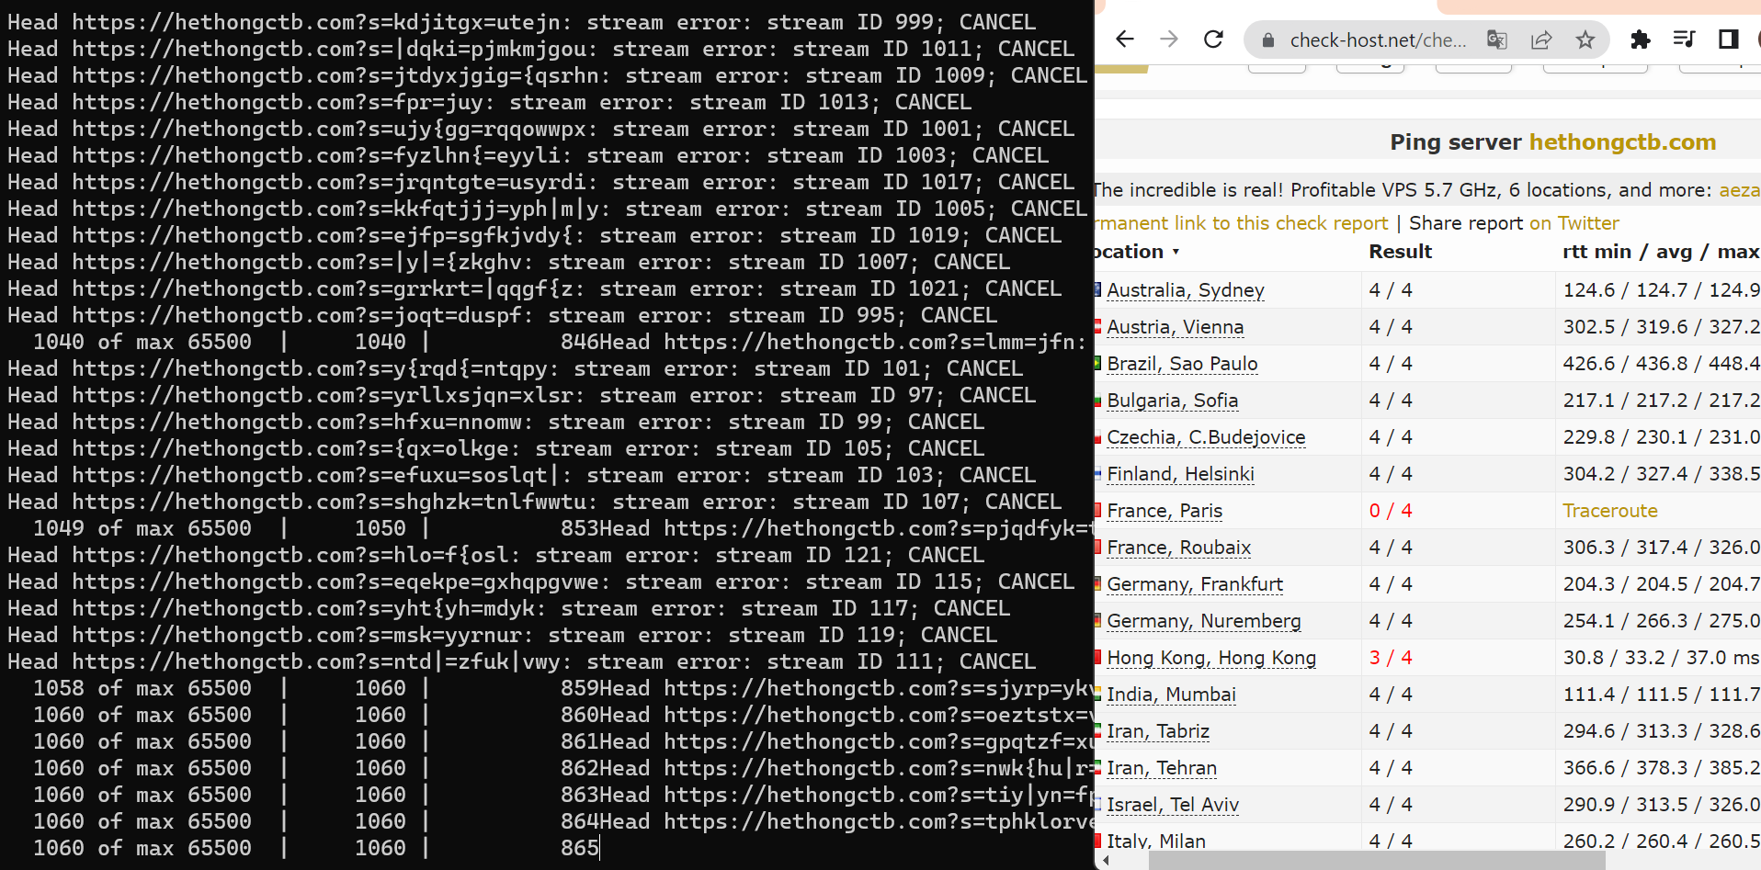
Task: Click the media playlist icon in the toolbar
Action: click(x=1684, y=40)
